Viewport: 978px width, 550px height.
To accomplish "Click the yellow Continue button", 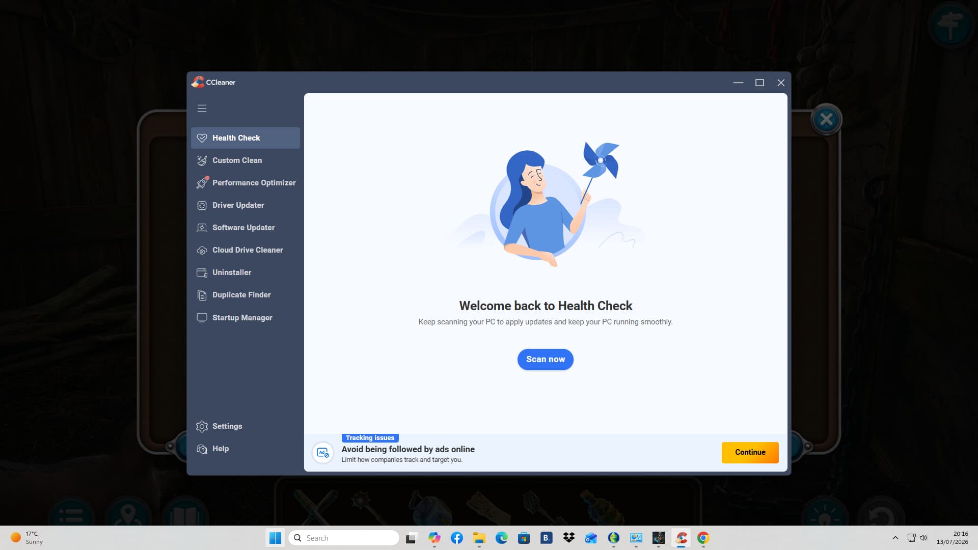I will click(x=750, y=452).
